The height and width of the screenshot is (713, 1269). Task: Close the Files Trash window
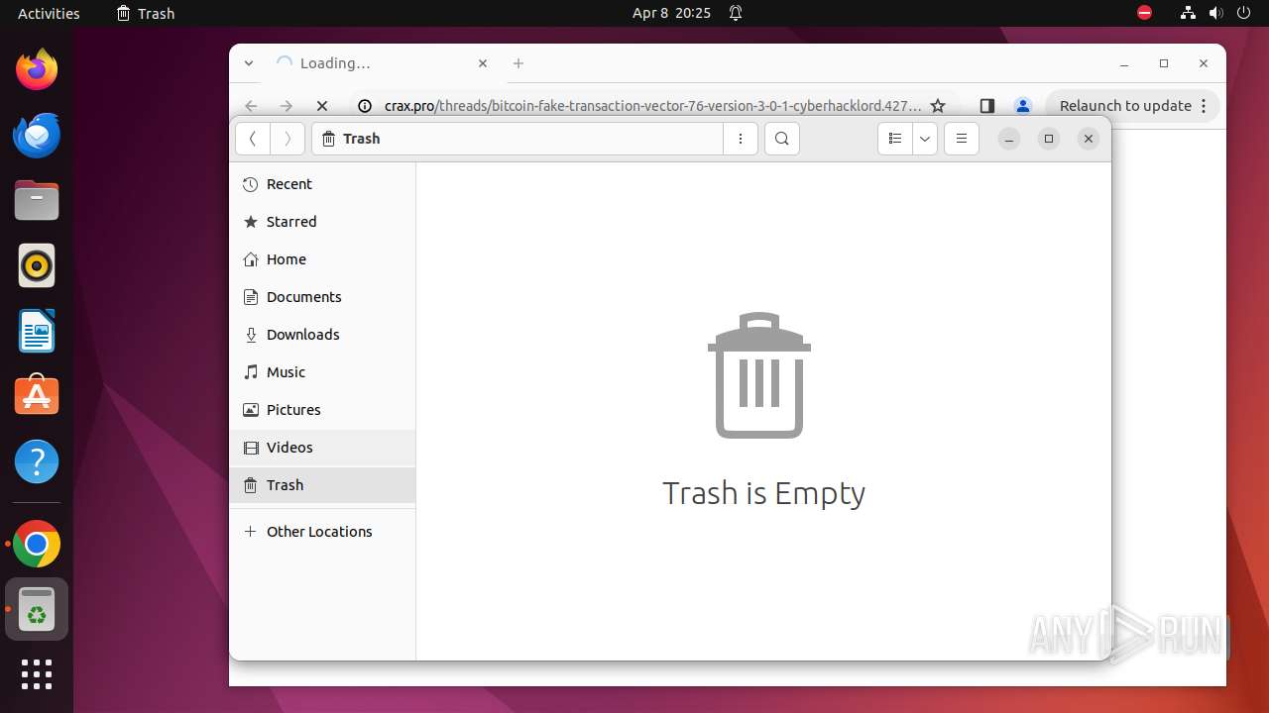click(x=1089, y=139)
